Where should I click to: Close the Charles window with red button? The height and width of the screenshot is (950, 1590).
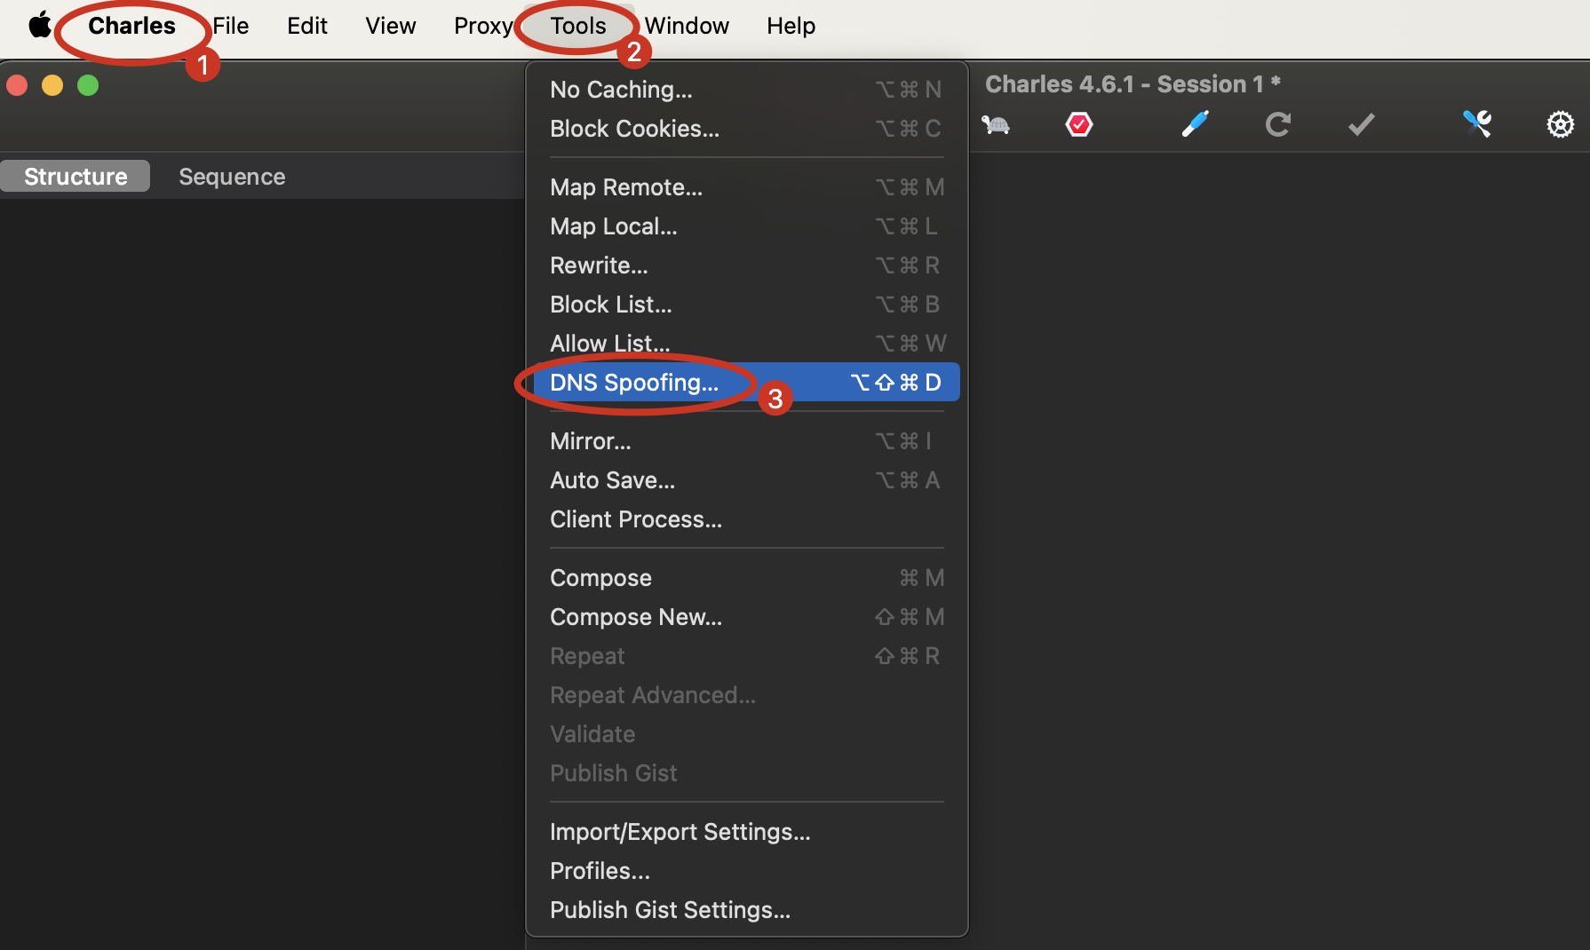17,85
